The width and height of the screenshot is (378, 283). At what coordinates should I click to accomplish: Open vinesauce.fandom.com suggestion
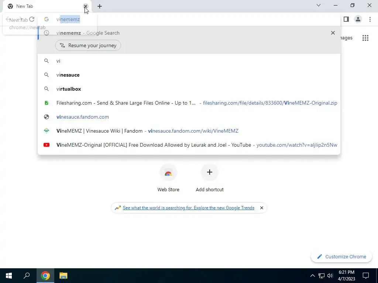tap(189, 117)
